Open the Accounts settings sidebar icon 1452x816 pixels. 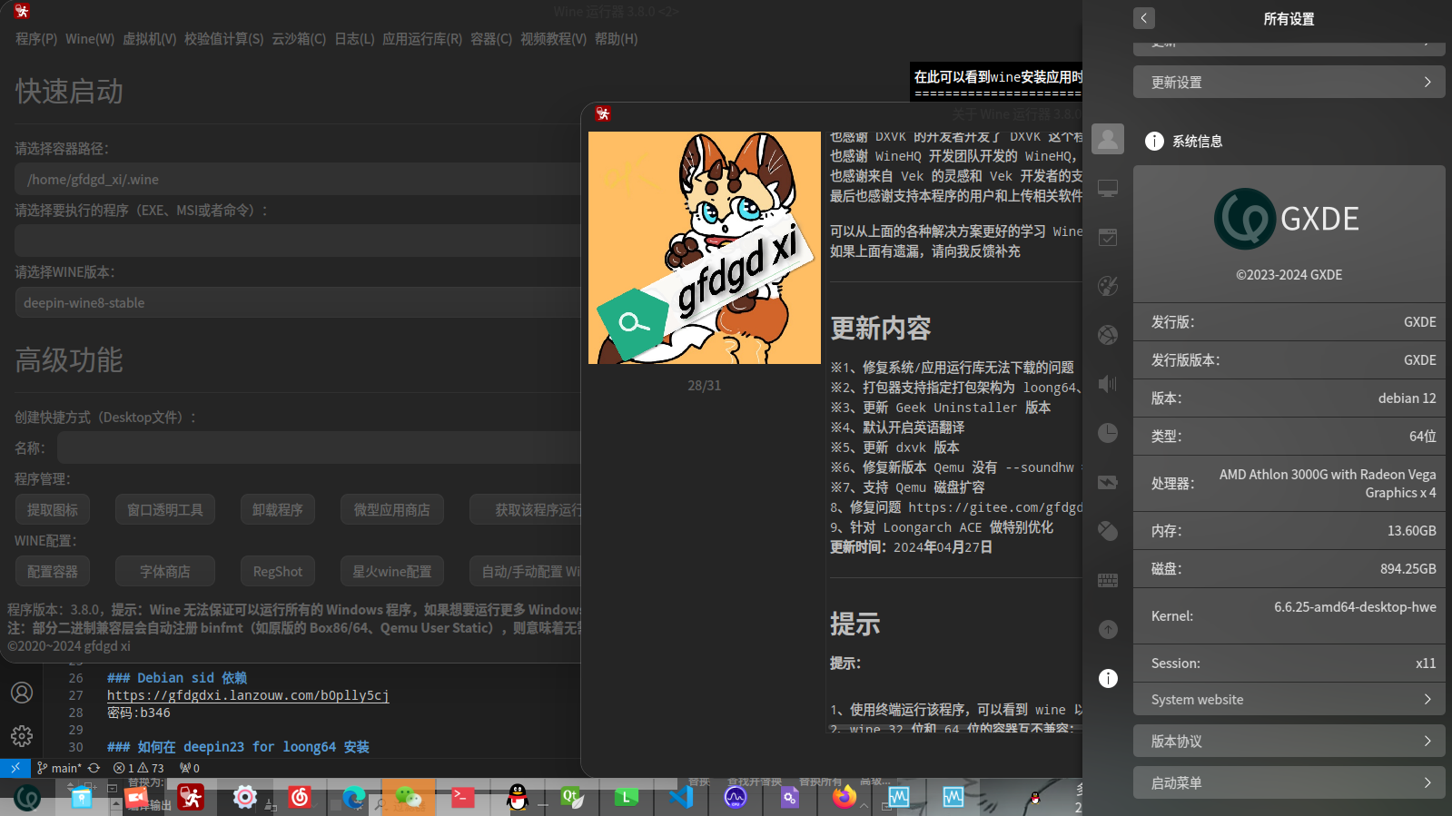1108,139
